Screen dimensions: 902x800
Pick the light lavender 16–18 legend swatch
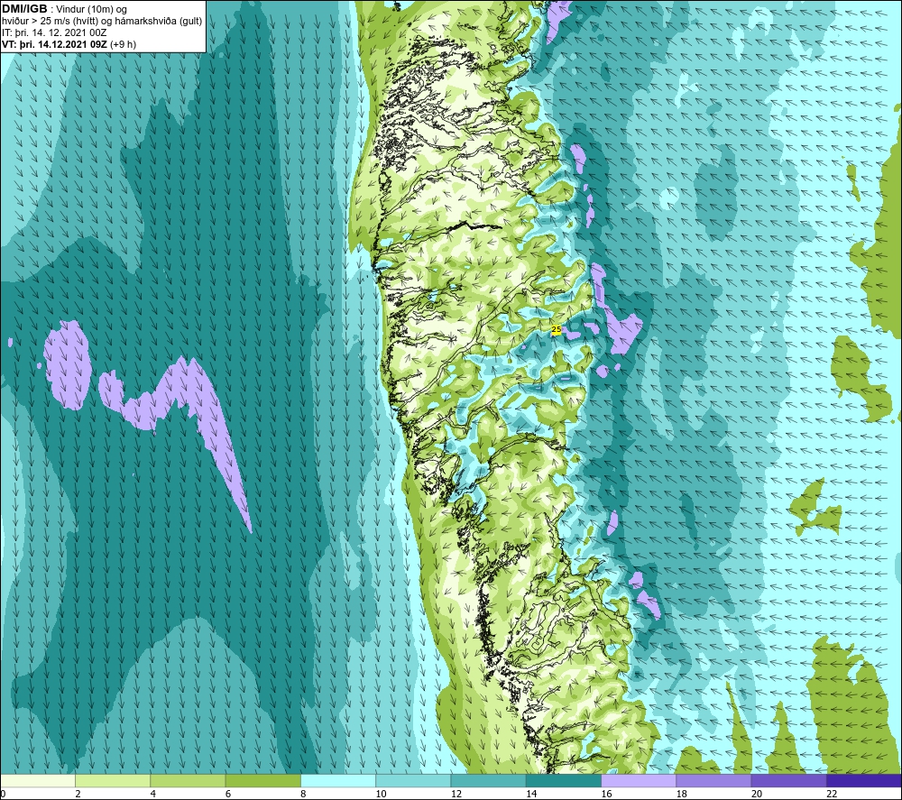[x=639, y=780]
